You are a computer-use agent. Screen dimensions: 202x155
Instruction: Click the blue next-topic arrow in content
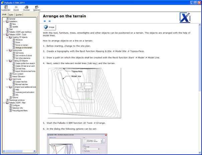[x=50, y=21]
